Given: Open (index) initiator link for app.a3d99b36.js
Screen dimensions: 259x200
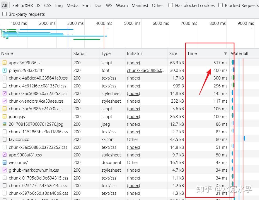Looking at the screenshot, I should click(134, 63).
